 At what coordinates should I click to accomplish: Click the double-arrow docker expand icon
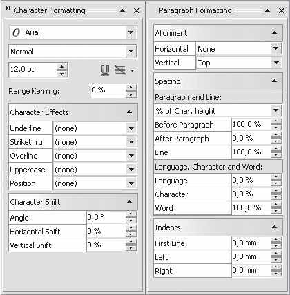pos(8,8)
